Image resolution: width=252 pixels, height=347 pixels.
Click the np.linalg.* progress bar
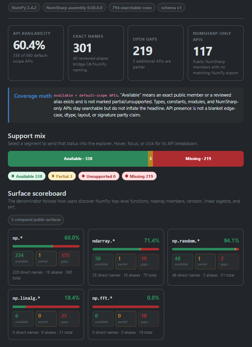coord(46,307)
